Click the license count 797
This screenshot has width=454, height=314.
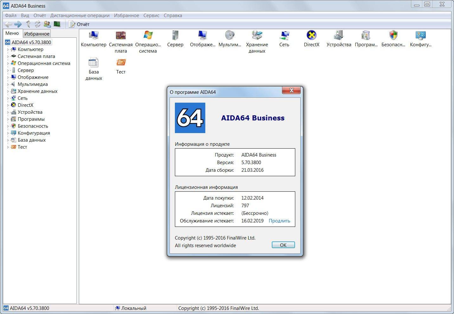coord(245,206)
